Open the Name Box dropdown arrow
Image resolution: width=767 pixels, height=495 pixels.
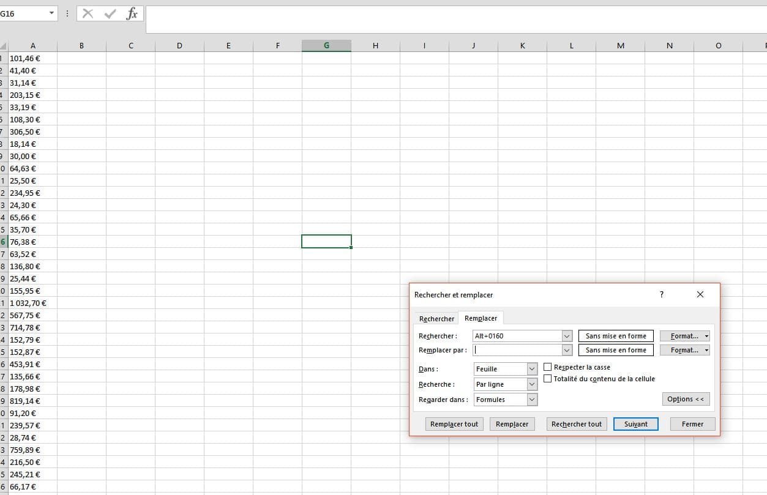(x=51, y=13)
